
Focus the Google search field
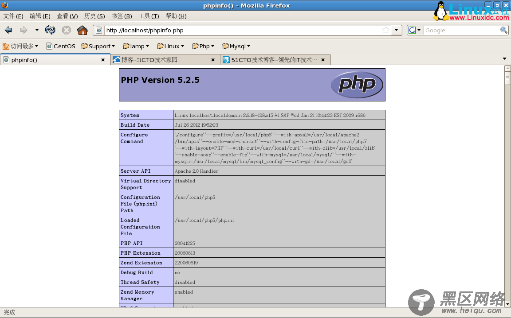coord(462,30)
